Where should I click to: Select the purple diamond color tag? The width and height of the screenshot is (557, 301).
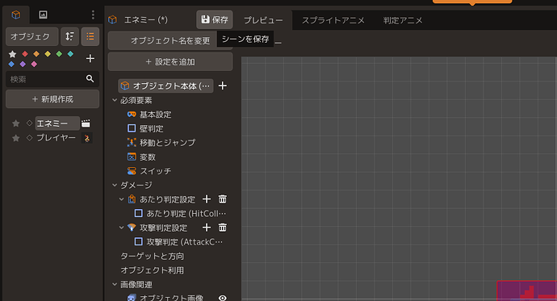pos(23,65)
